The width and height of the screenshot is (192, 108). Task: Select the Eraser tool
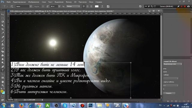tap(3, 52)
